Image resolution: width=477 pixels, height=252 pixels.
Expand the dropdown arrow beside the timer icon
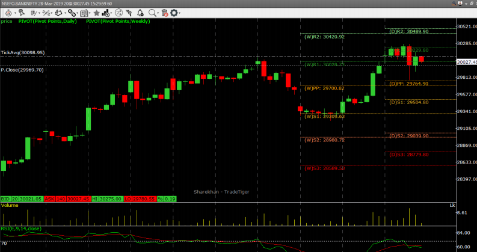coord(15,13)
